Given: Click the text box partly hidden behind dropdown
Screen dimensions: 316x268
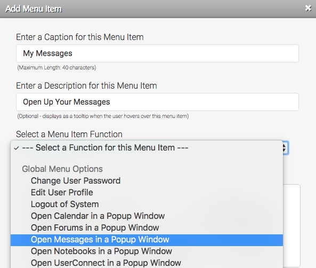Looking at the screenshot, I should 291,226.
